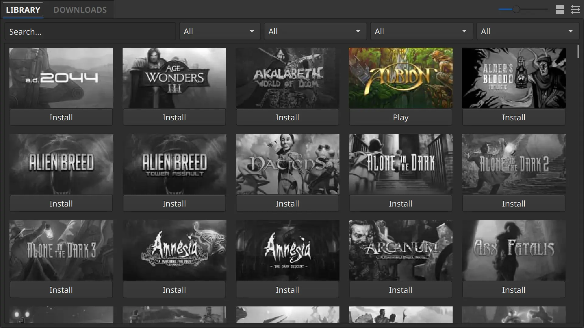Switch to grid view layout
Viewport: 584px width, 328px height.
pos(560,9)
